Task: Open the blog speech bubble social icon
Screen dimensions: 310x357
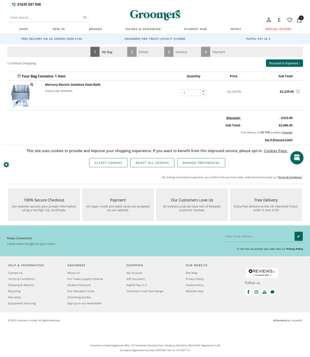Action: [x=272, y=292]
